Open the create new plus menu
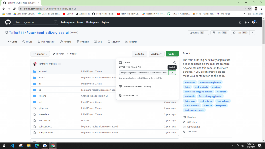265x149 pixels. (x=247, y=22)
